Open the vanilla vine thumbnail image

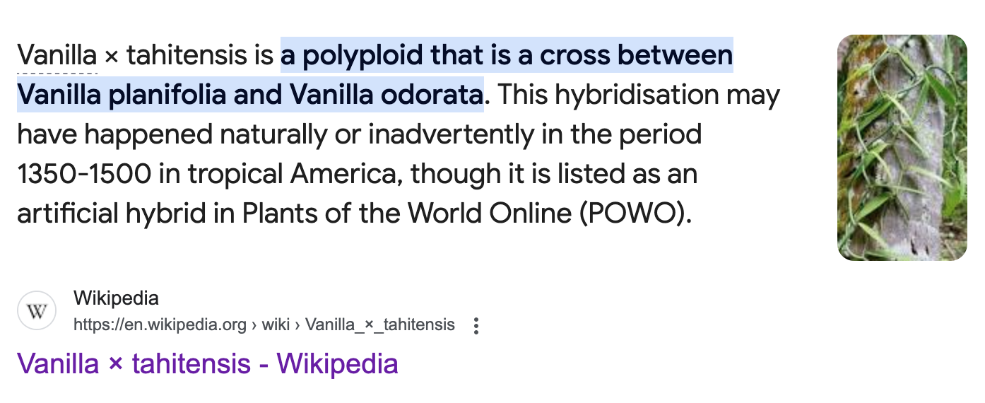click(x=902, y=148)
